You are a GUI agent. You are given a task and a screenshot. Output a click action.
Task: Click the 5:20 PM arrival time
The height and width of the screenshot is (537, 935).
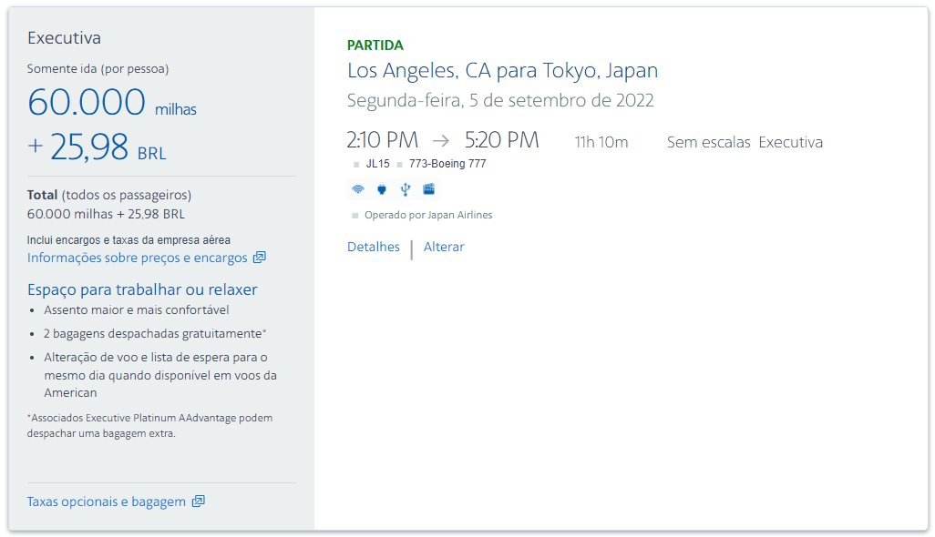click(501, 140)
